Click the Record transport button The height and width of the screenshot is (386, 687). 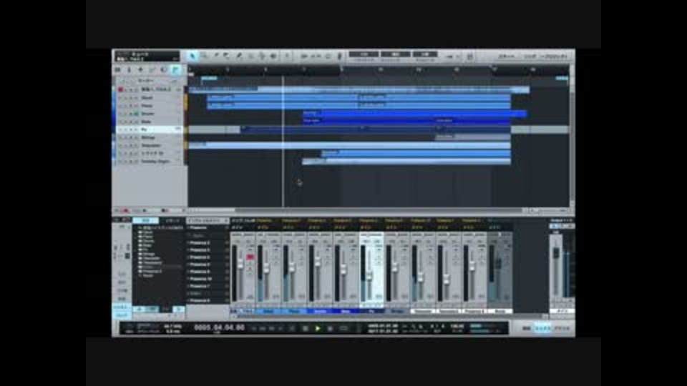(x=331, y=328)
